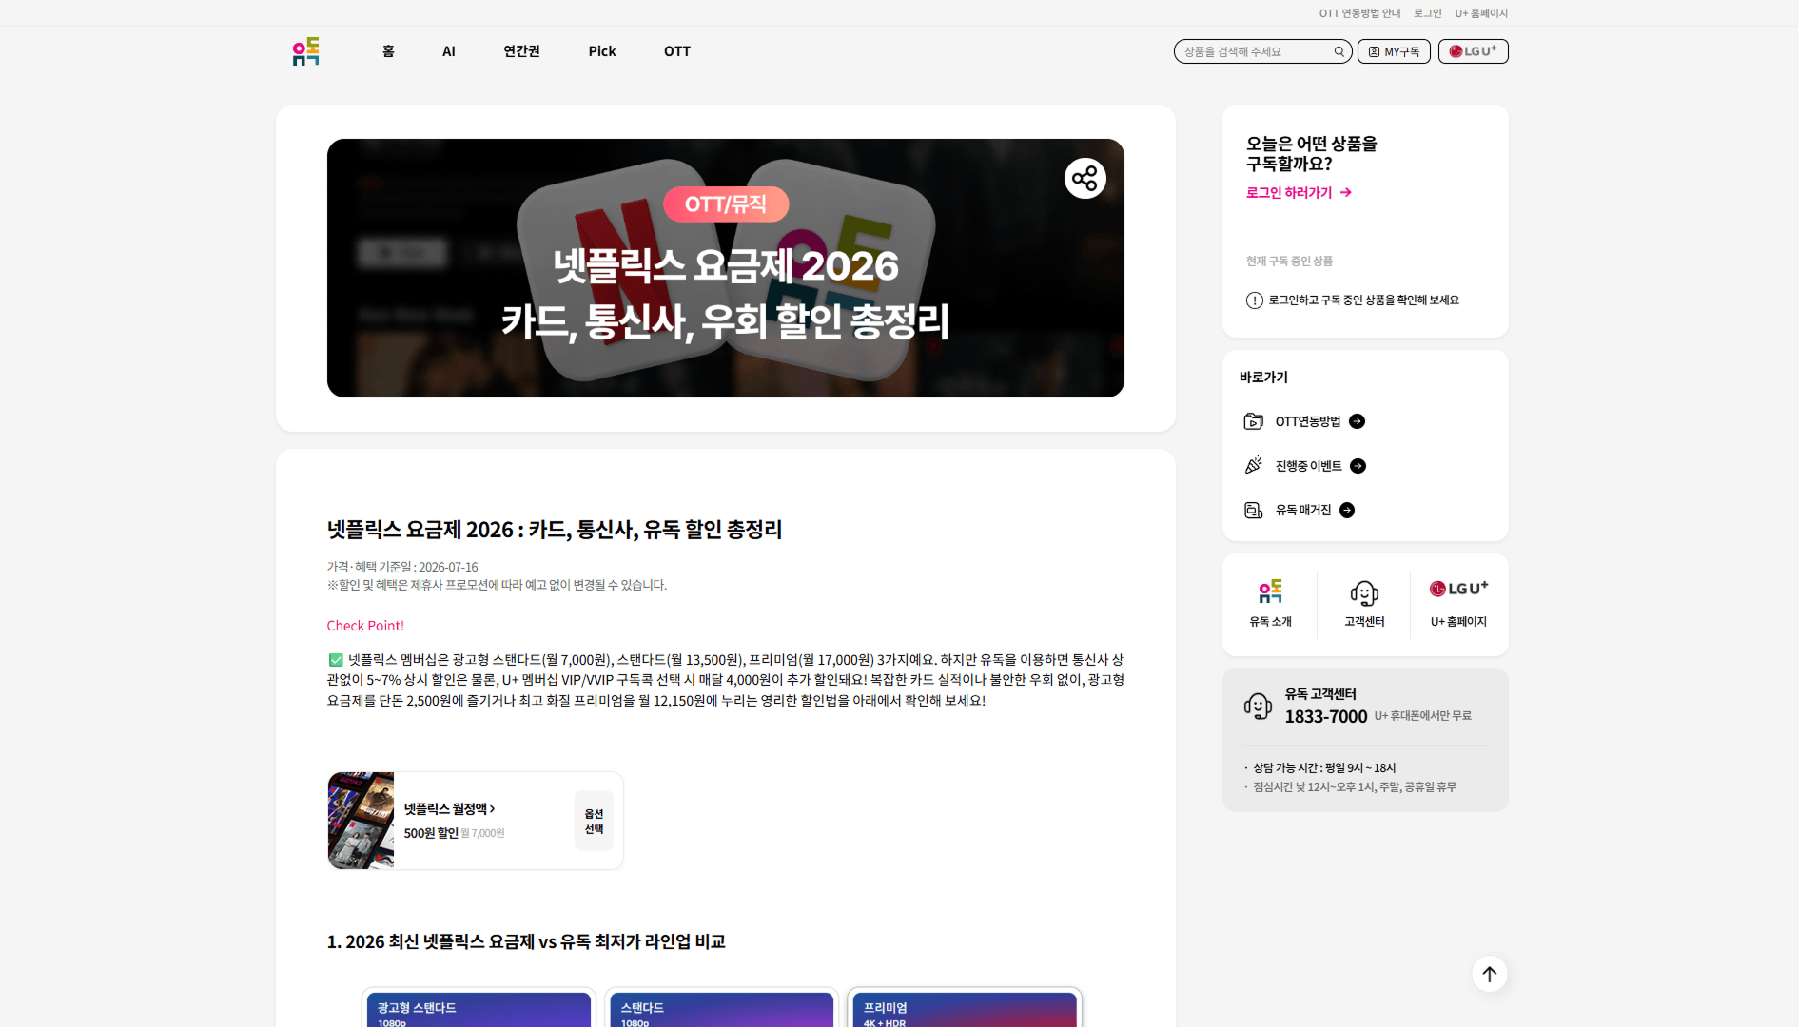Click 상담 가능 시간 : 평일 9시 ~ 18시
Screen dimensions: 1798x1027
click(x=1324, y=767)
